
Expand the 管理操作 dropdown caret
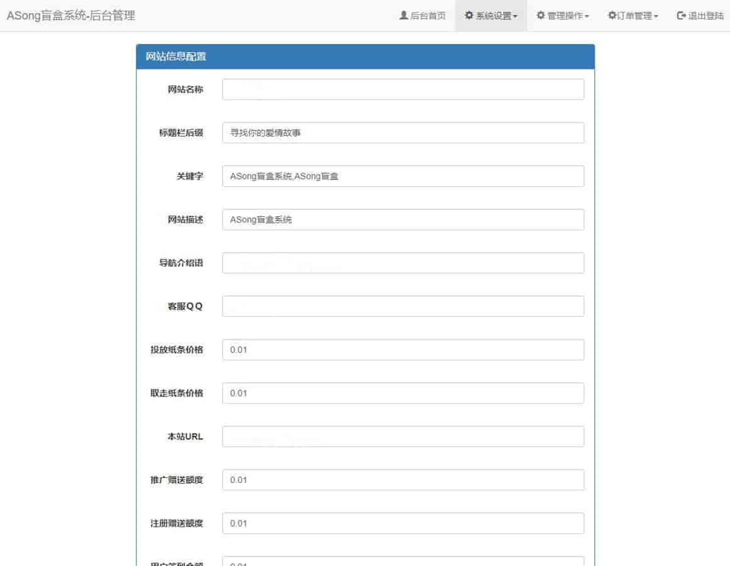[x=587, y=16]
